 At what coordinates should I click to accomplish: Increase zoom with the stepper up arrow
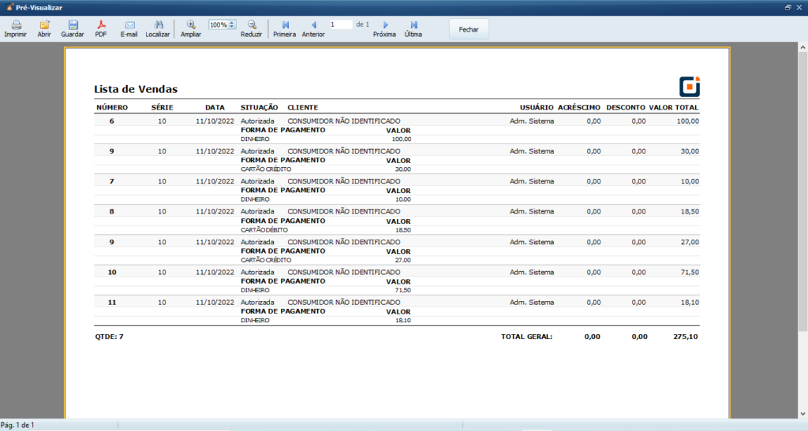click(232, 23)
